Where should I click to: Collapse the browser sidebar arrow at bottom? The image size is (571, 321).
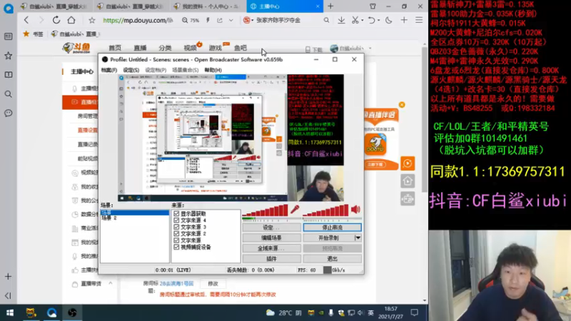point(8,295)
